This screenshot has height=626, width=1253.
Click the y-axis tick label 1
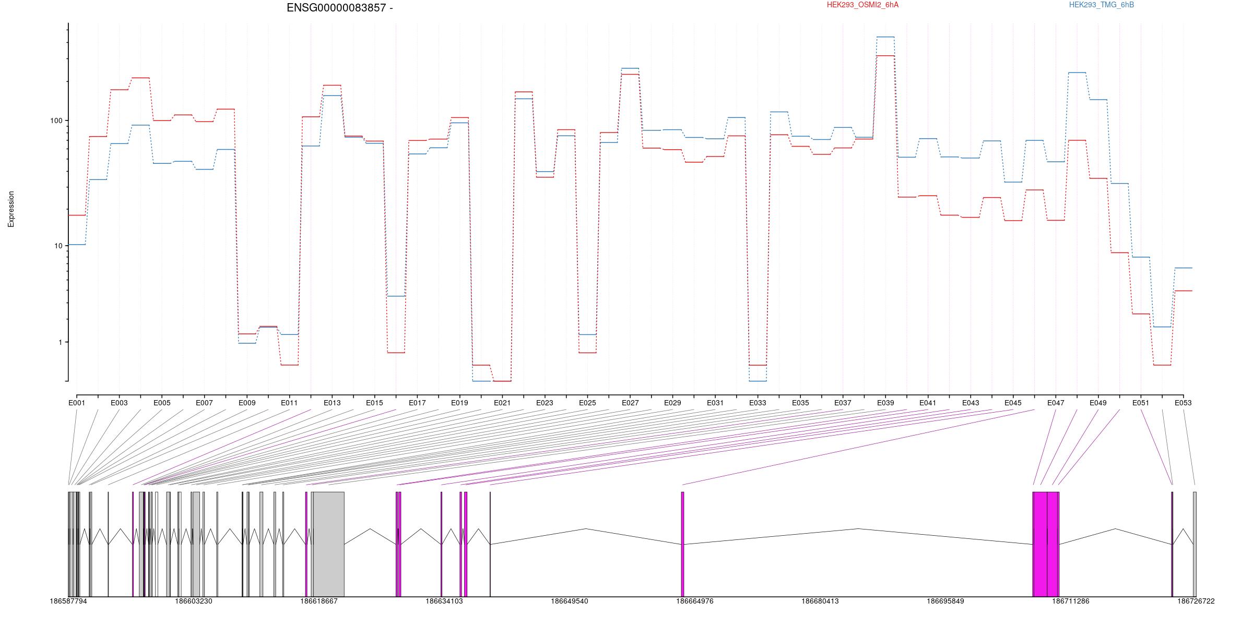coord(60,342)
